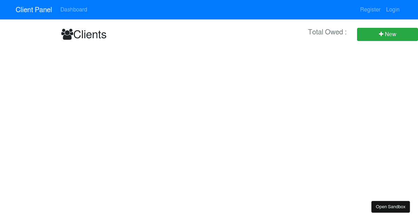Open the Dashboard nav link
This screenshot has height=219, width=418.
[74, 10]
